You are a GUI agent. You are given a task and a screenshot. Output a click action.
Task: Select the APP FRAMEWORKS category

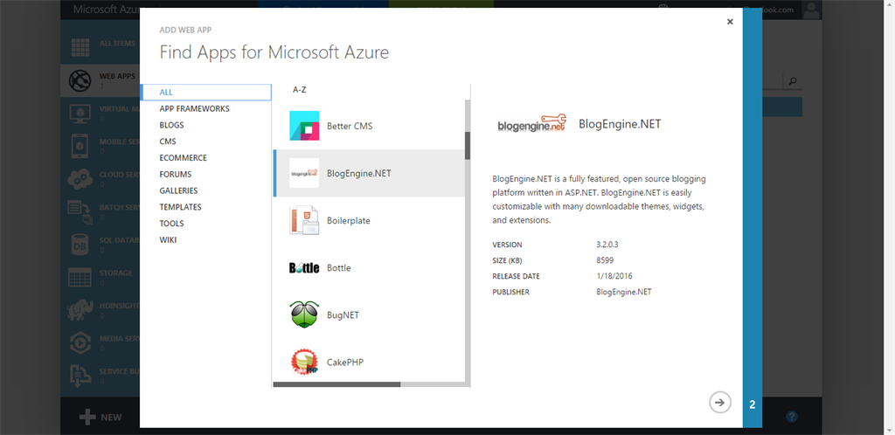pos(195,109)
